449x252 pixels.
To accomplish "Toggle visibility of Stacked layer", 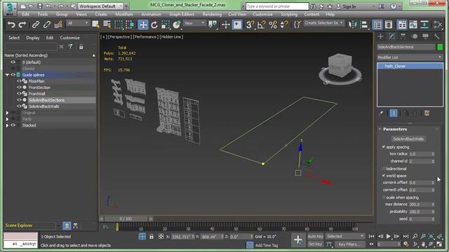I will 13,125.
